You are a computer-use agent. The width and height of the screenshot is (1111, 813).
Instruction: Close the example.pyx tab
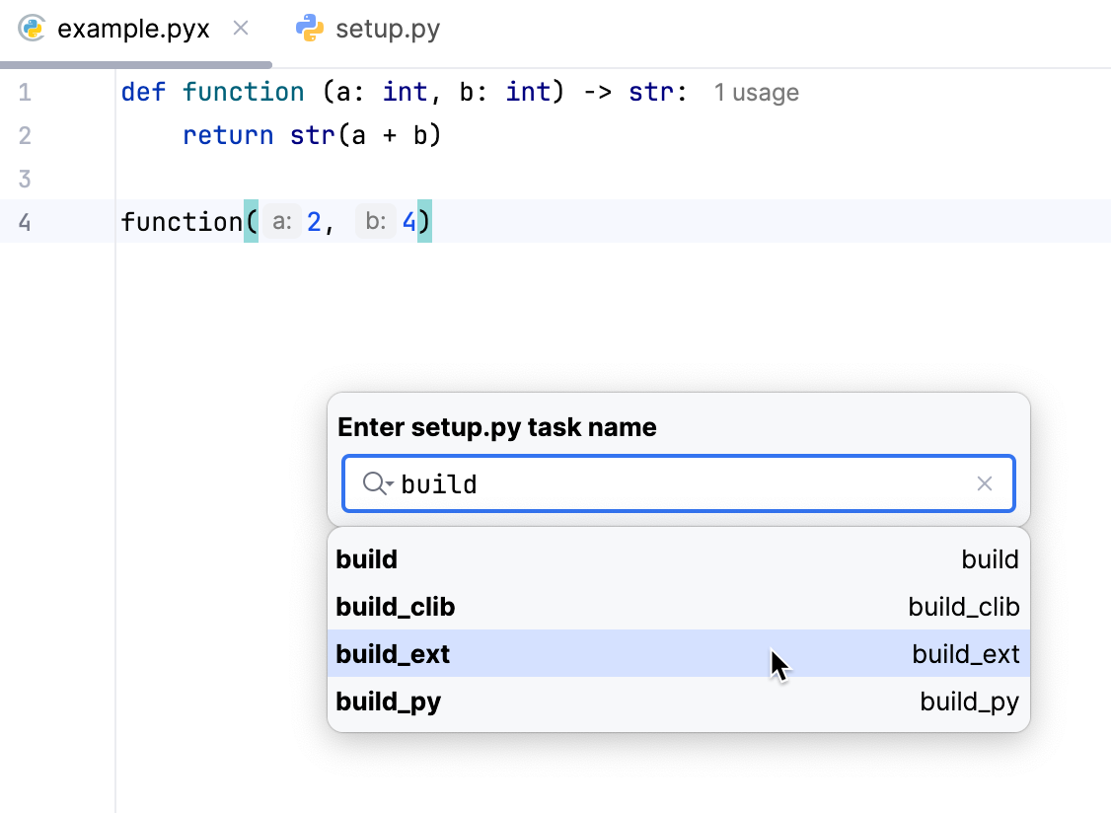[241, 29]
